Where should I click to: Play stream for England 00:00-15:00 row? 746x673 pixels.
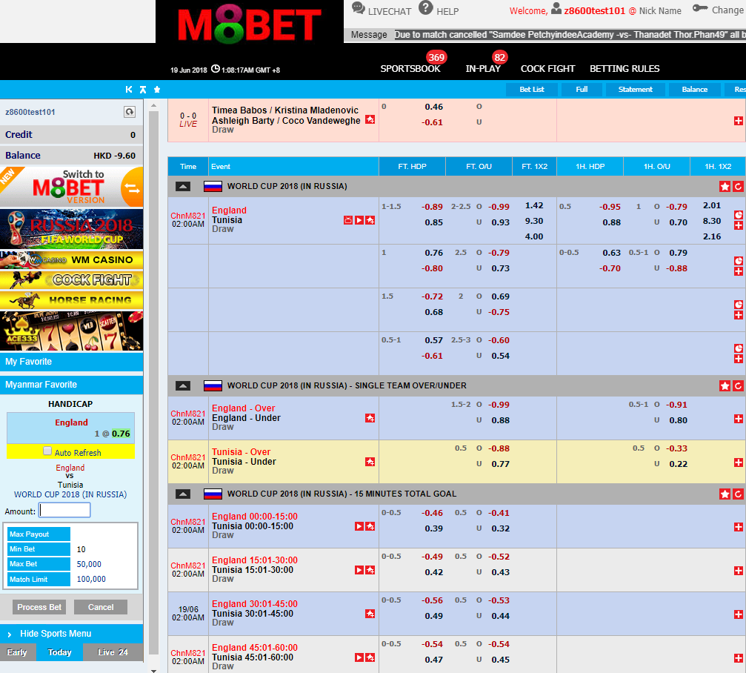pyautogui.click(x=359, y=526)
